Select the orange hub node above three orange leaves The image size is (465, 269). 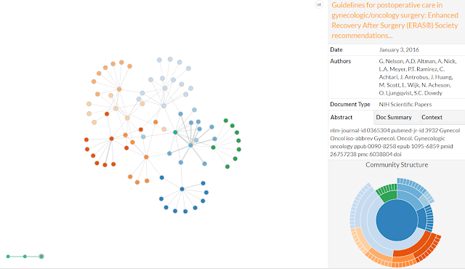tap(146, 157)
